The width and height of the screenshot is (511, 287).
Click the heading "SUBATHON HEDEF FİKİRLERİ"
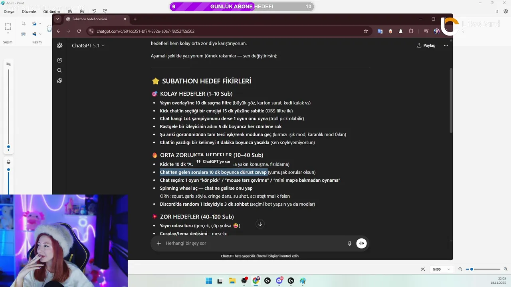tap(206, 81)
